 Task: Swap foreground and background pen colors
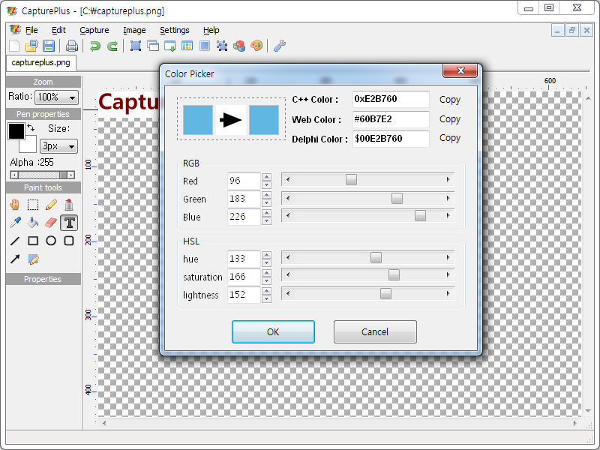[x=31, y=128]
